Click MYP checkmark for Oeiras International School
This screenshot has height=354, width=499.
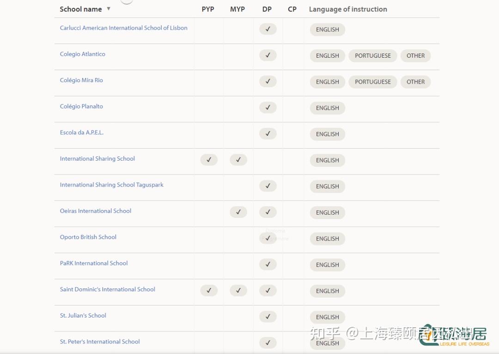point(238,212)
